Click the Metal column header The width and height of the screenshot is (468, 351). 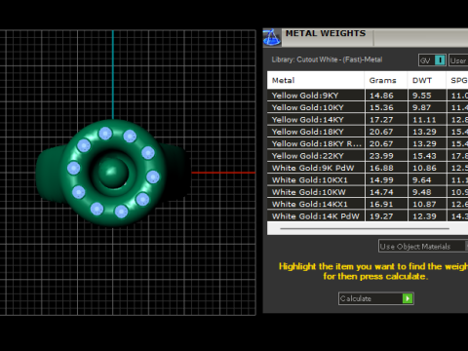[316, 80]
